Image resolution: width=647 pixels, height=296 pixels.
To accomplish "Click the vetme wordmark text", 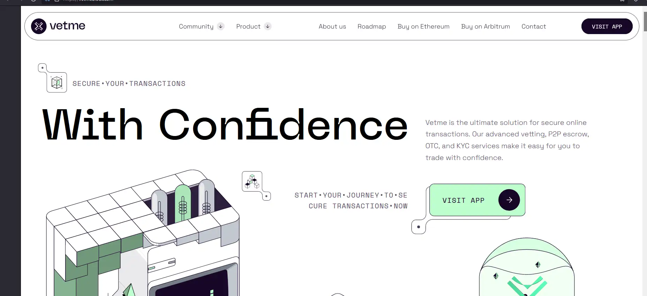I will 67,26.
